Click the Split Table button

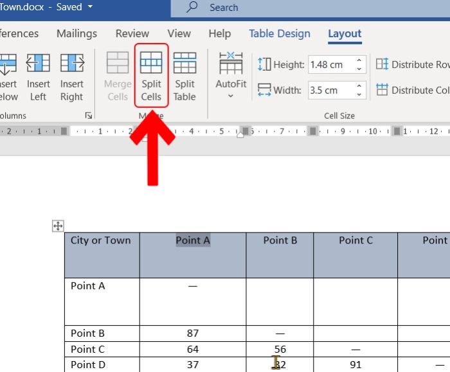click(184, 76)
